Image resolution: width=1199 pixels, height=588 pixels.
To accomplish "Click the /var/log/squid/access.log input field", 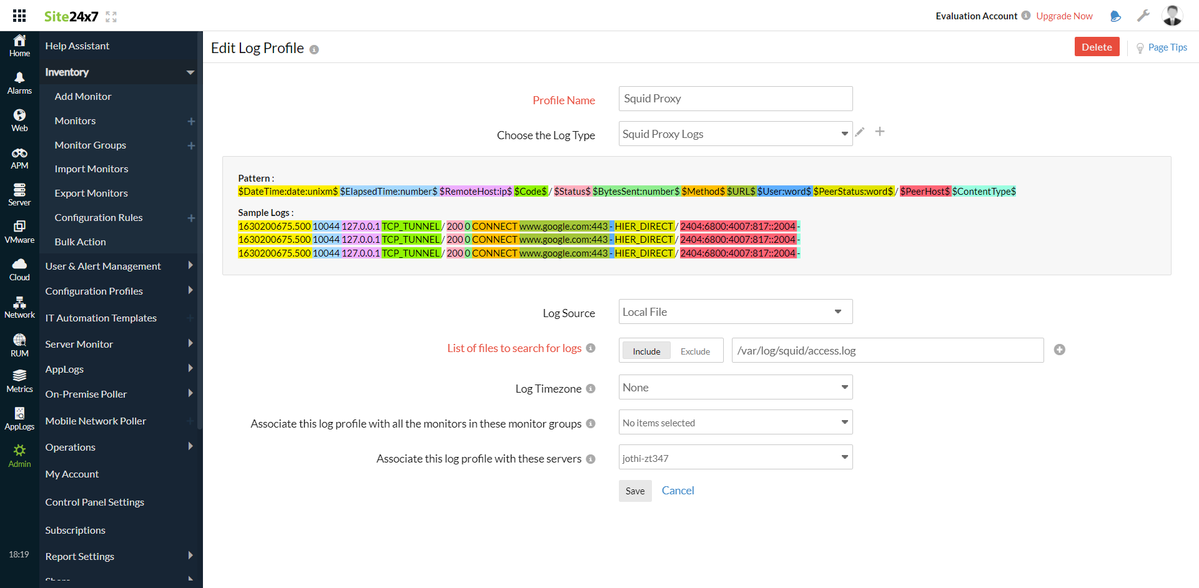I will pyautogui.click(x=887, y=350).
